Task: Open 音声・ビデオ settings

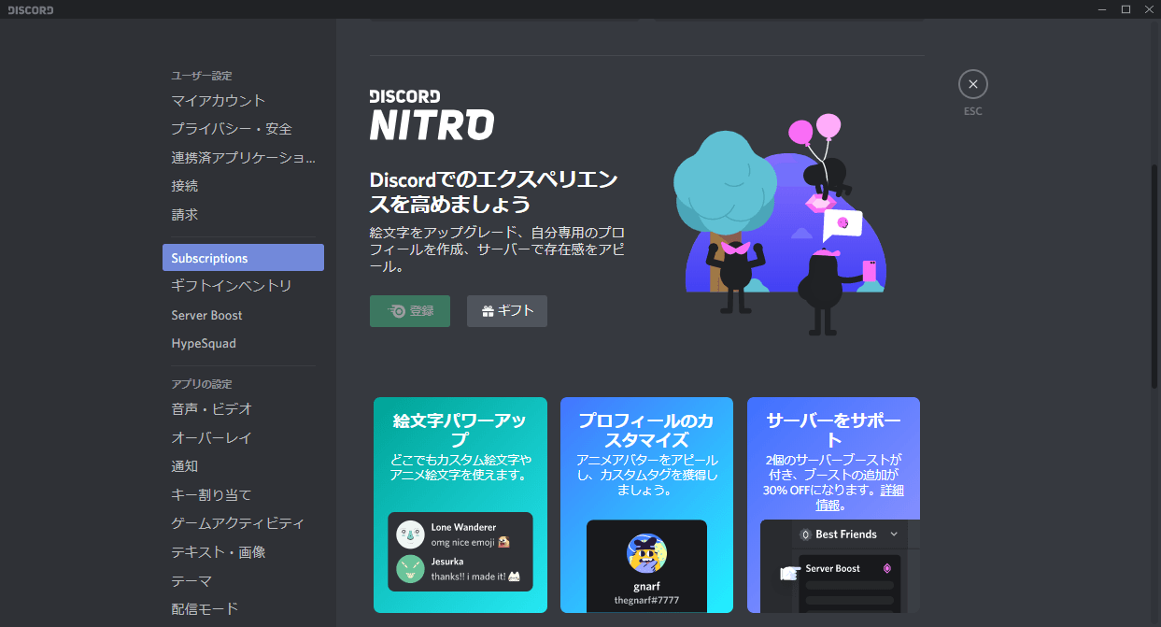Action: pos(243,408)
